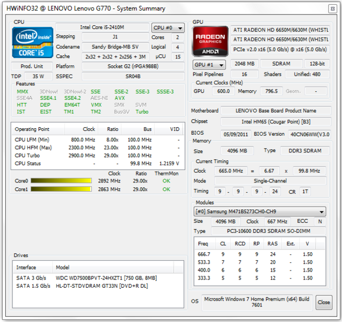Click the LENOVO Base Board Product Name field
Screen dimensions: 342x322
pos(276,111)
